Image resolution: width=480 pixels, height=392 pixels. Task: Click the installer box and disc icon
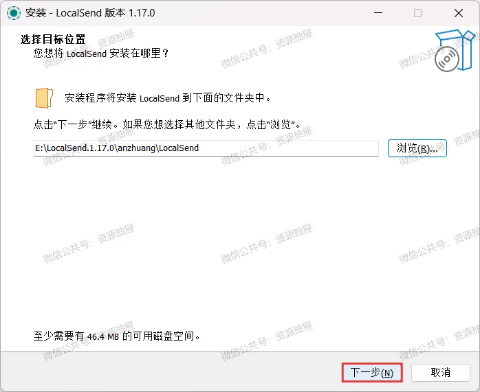[x=455, y=50]
